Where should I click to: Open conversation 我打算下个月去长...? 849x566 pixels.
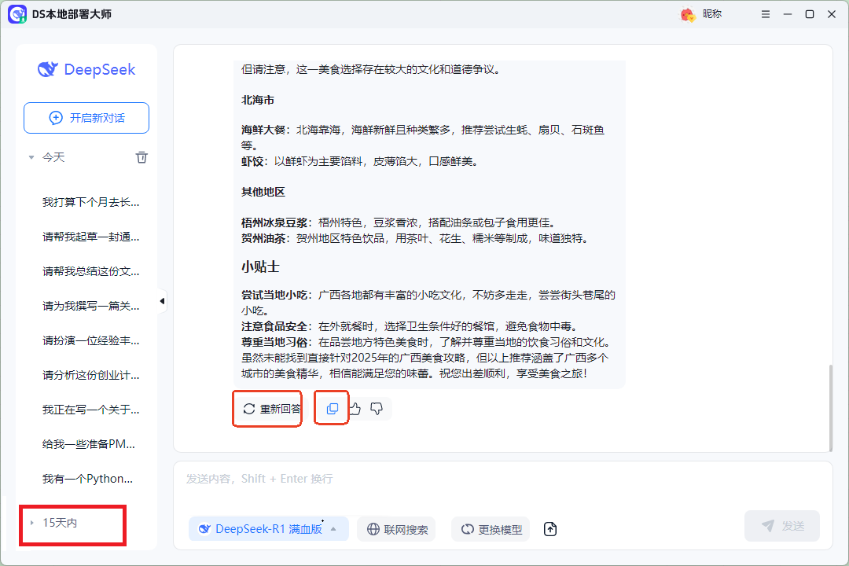(91, 202)
